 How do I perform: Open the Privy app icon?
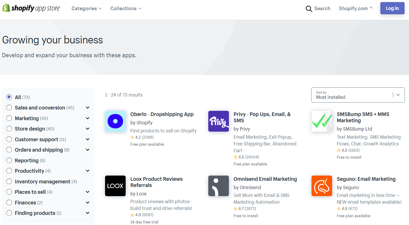tap(218, 121)
